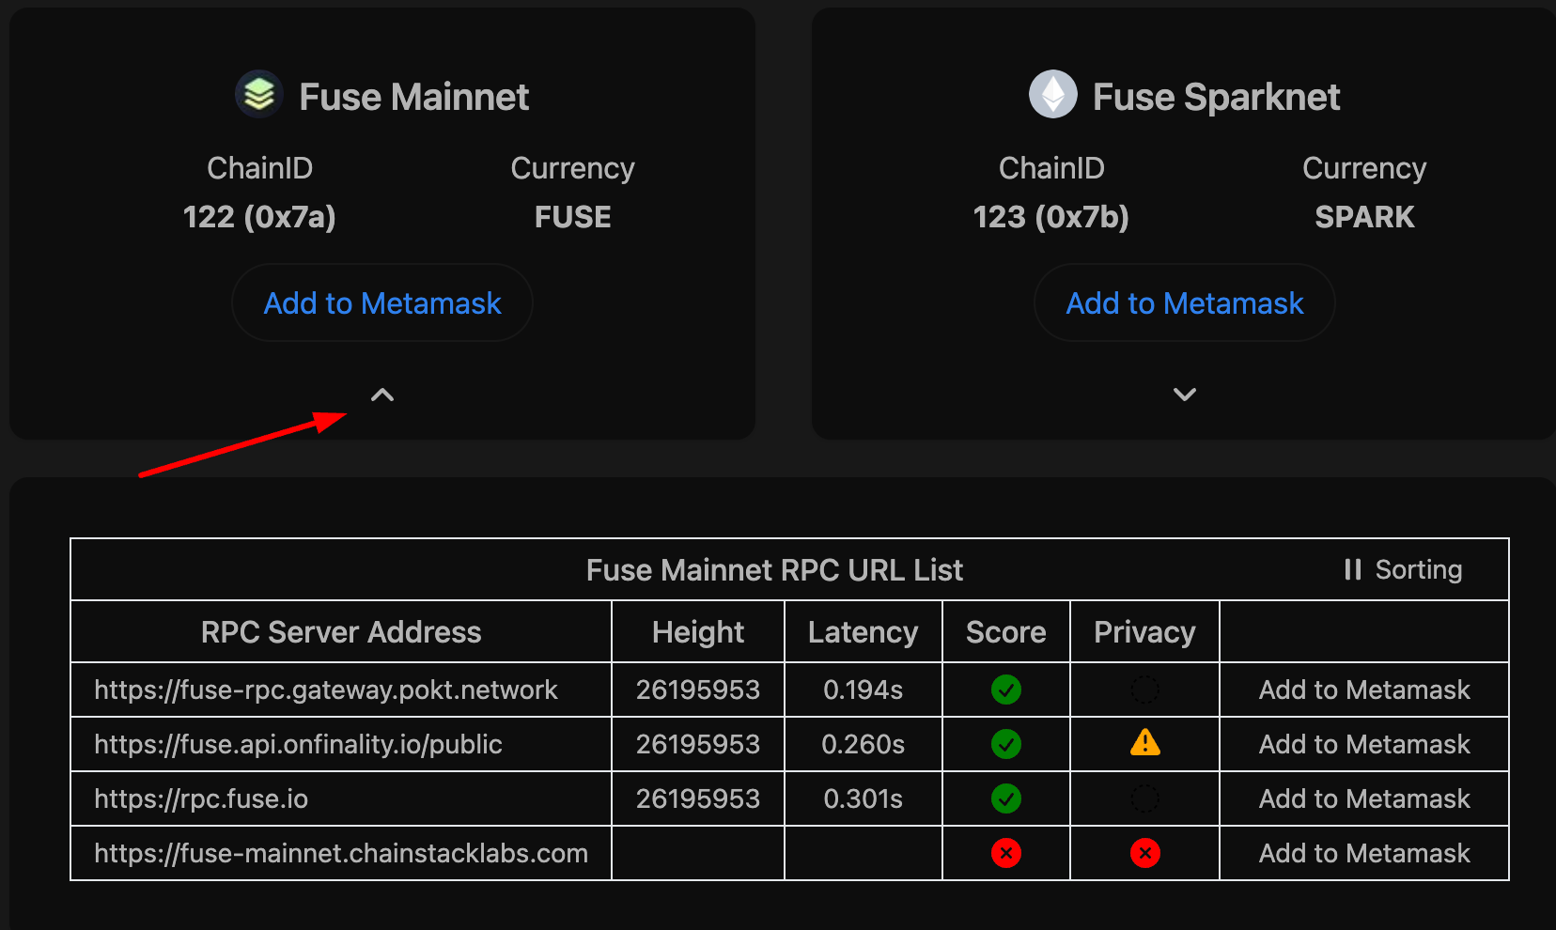1556x930 pixels.
Task: Click the Latency column header
Action: click(863, 632)
